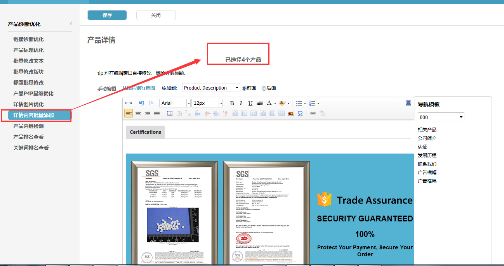The height and width of the screenshot is (266, 504).
Task: Open the Product Description dropdown
Action: [211, 88]
